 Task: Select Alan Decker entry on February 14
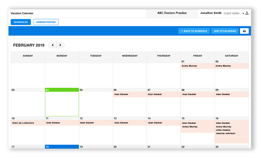164,123
